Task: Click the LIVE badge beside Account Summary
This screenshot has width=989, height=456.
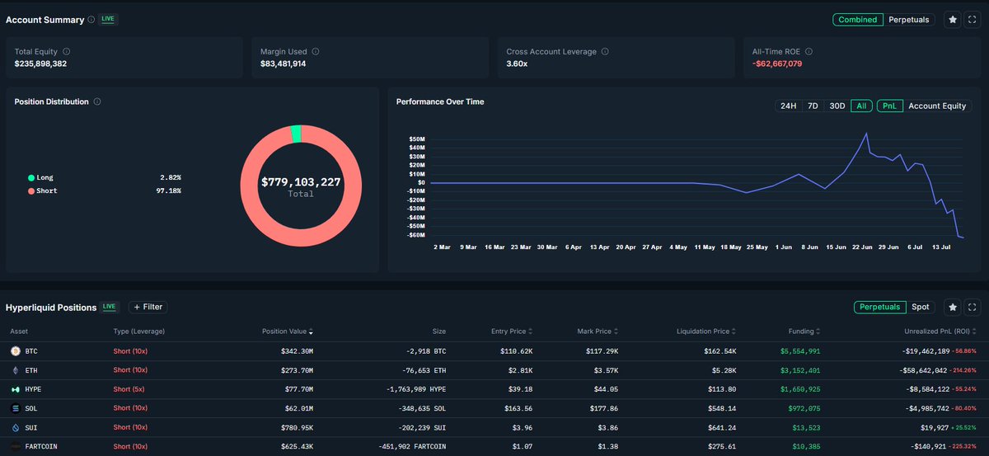Action: tap(108, 18)
